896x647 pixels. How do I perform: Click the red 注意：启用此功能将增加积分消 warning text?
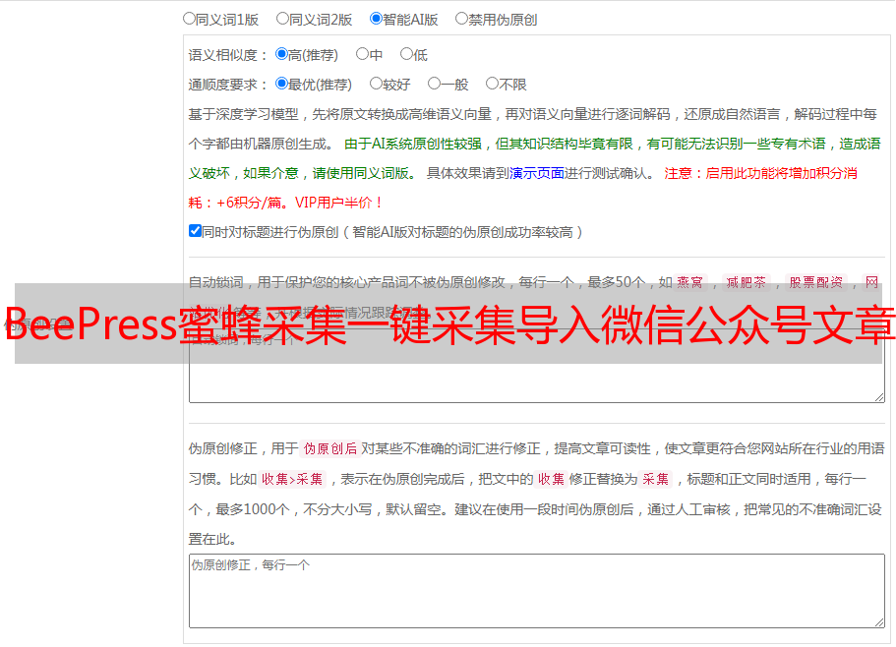pyautogui.click(x=760, y=173)
